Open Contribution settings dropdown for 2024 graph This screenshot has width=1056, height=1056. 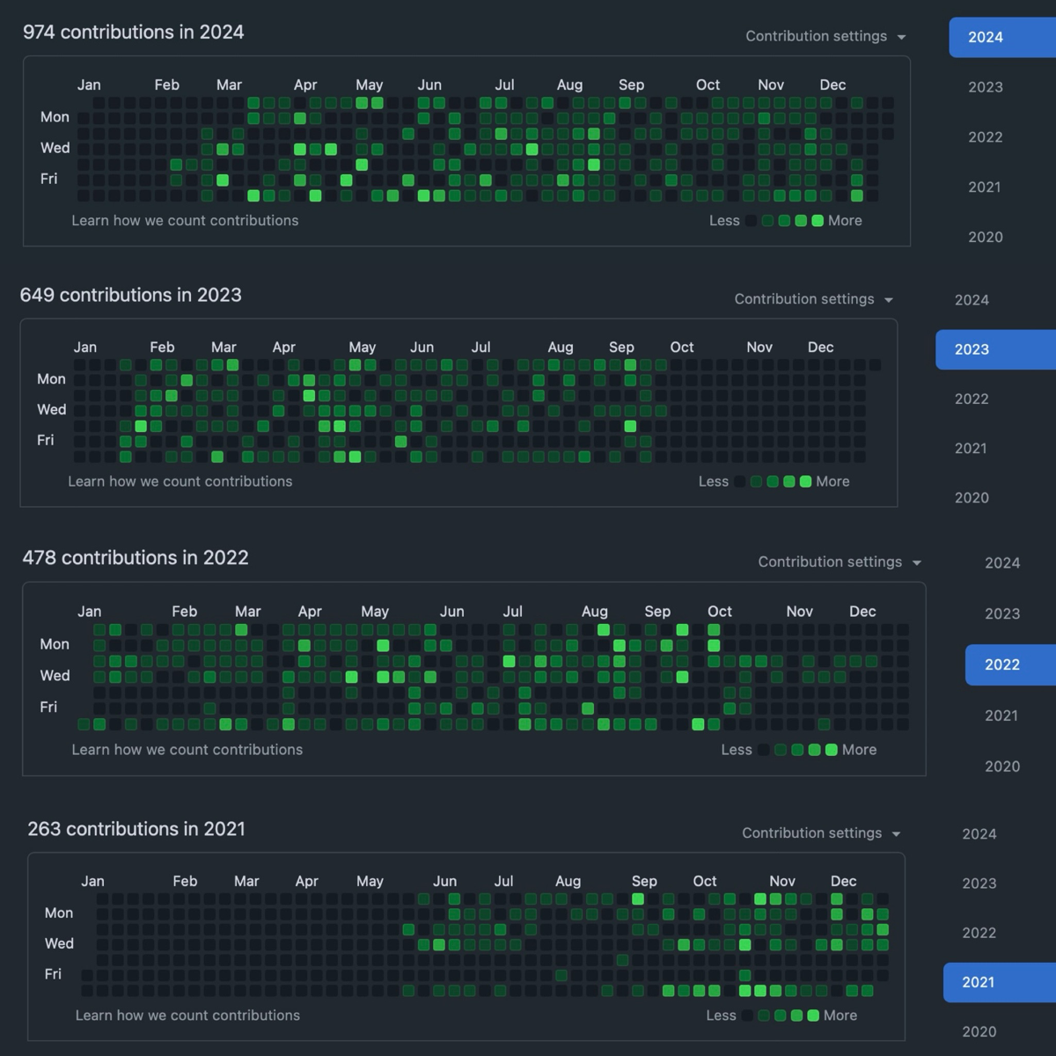point(825,36)
